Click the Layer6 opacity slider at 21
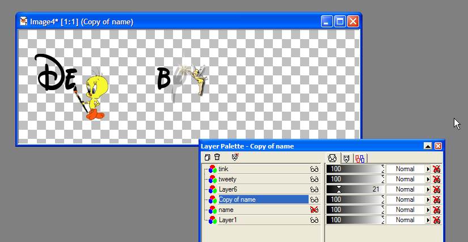 pyautogui.click(x=356, y=189)
